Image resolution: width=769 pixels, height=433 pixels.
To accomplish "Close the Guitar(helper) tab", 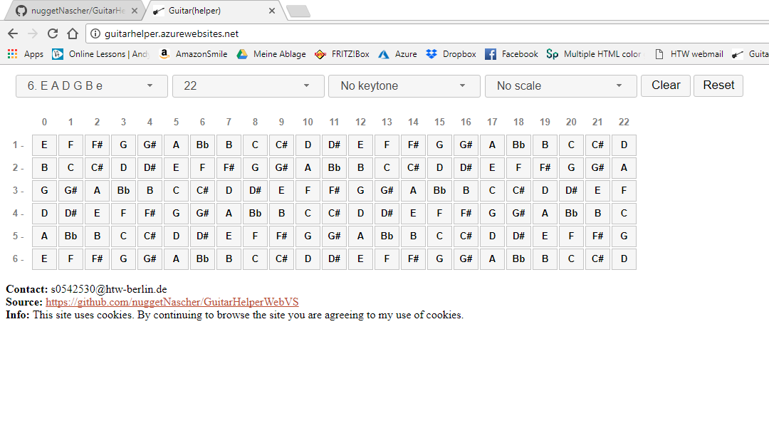I will tap(272, 10).
